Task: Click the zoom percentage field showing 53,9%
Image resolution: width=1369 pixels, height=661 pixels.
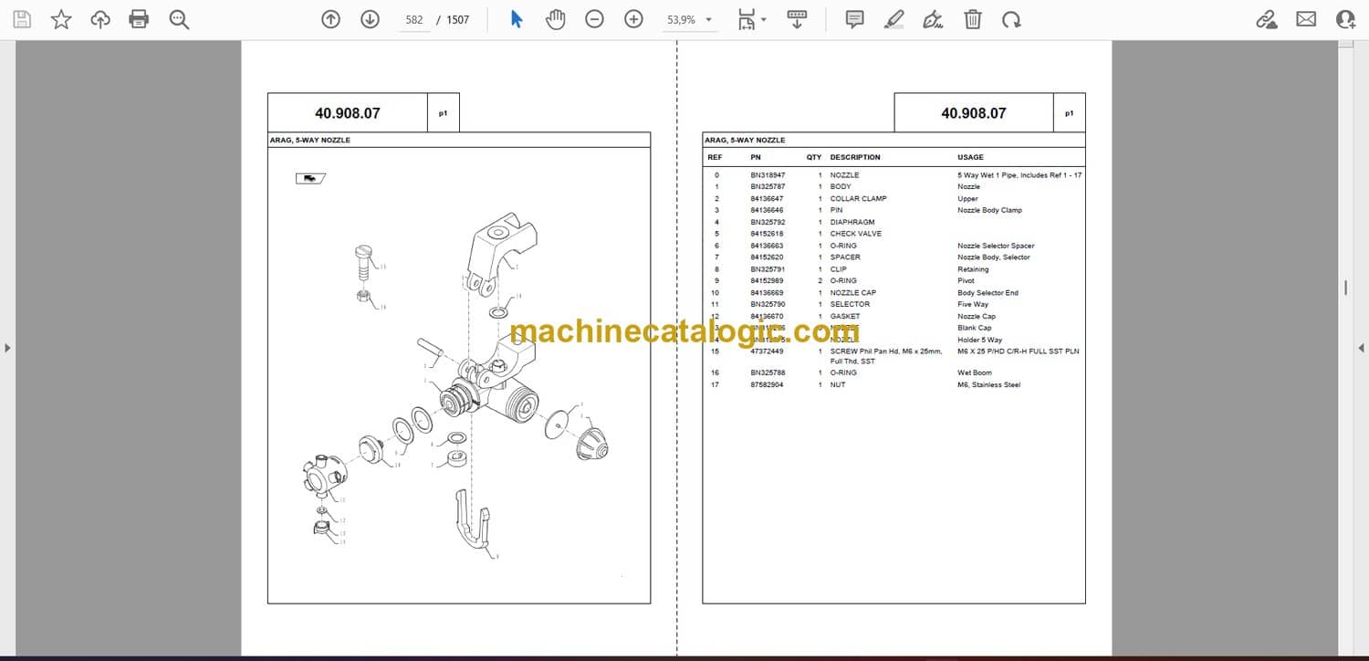Action: (682, 19)
